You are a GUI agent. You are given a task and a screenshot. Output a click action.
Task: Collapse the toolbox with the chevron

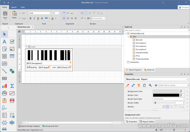click(x=8, y=27)
